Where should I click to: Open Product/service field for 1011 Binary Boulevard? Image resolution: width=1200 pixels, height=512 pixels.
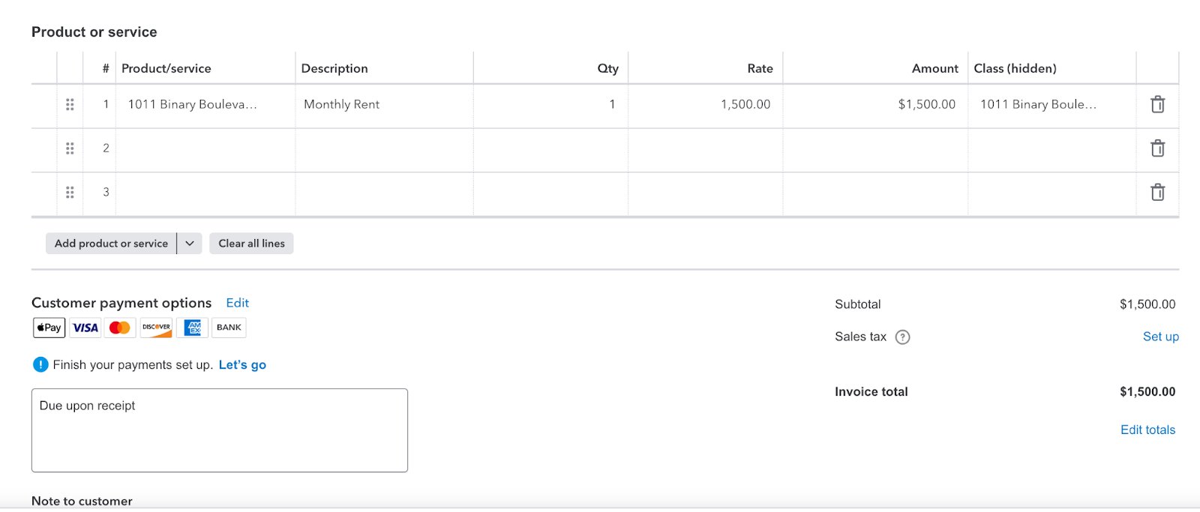click(193, 105)
